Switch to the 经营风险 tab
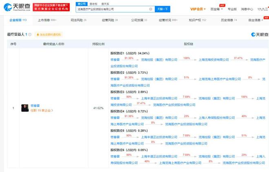 point(110,20)
